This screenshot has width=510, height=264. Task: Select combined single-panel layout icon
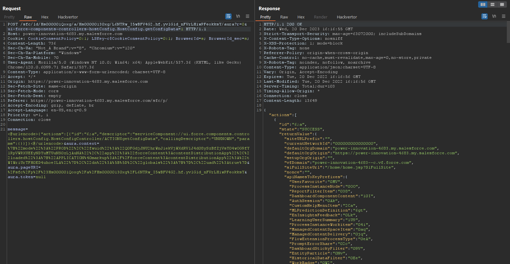point(502,4)
